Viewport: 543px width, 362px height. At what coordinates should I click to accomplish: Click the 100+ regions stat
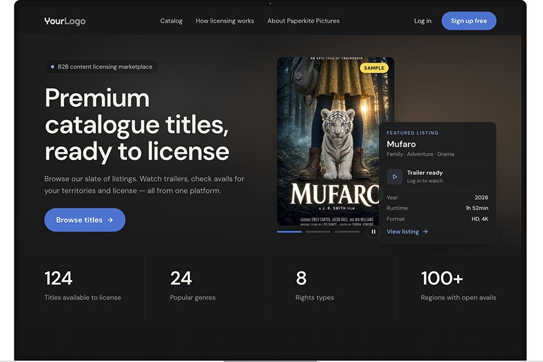tap(458, 285)
